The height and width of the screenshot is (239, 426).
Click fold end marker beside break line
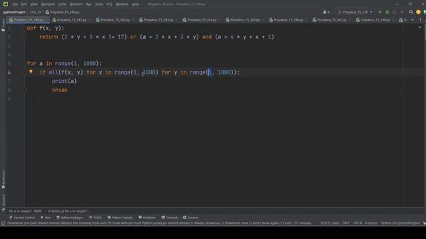[x=24, y=90]
